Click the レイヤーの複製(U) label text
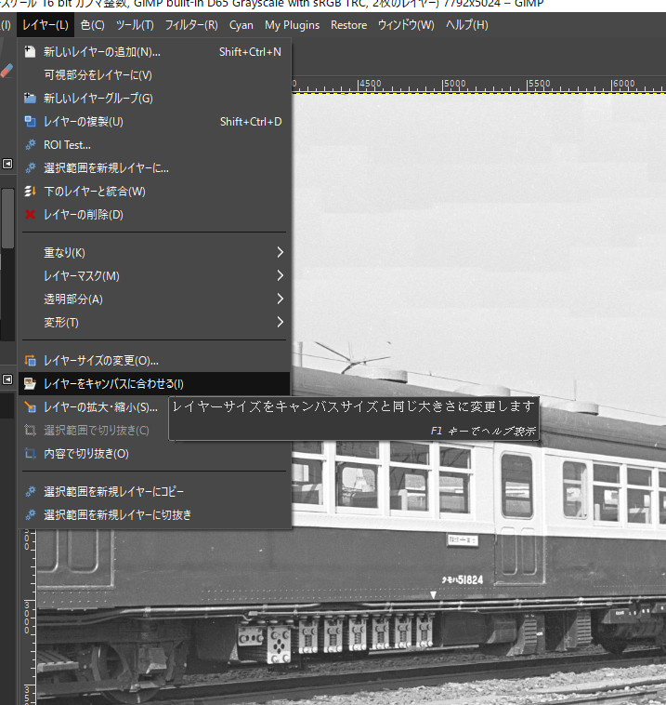 (83, 122)
